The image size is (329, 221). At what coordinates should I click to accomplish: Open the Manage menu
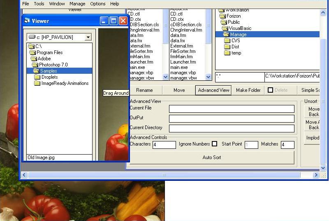pyautogui.click(x=77, y=4)
